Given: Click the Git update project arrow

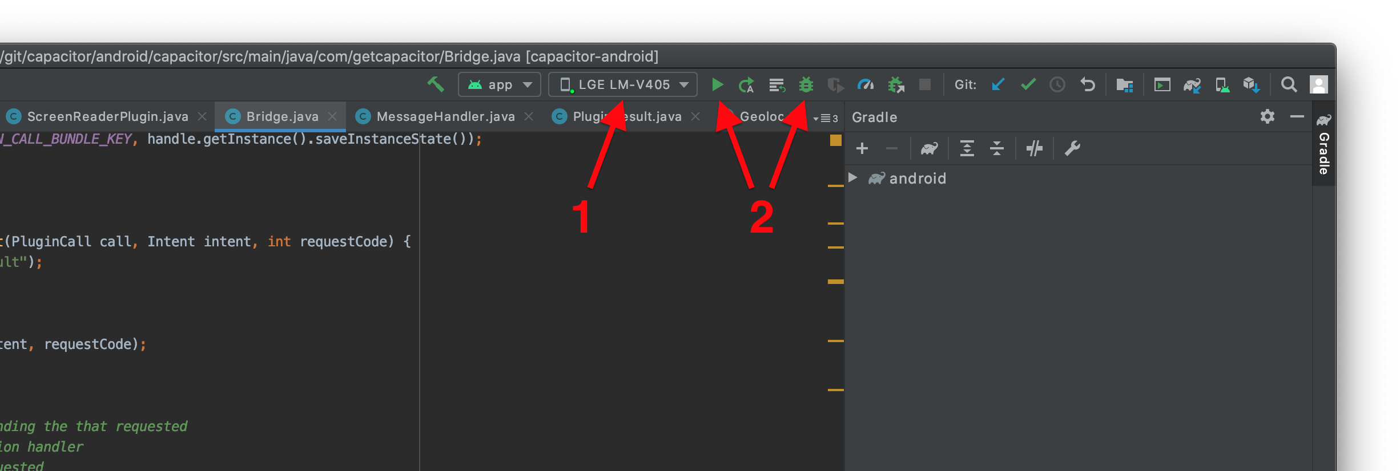Looking at the screenshot, I should [x=998, y=85].
